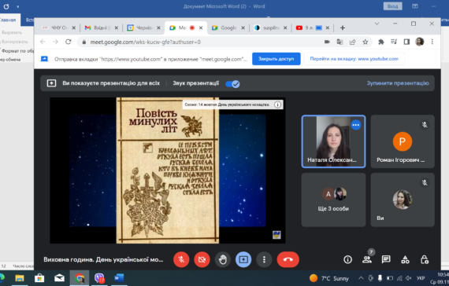The height and width of the screenshot is (286, 449).
Task: Close the ЧНУ tab
Action: (x=73, y=27)
